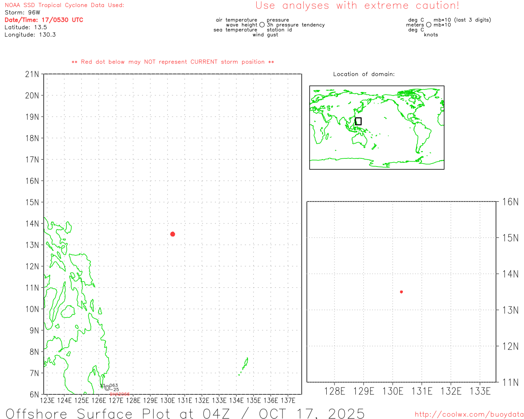Click the Storm: 96W label
Viewport: 524px width, 419px height.
pyautogui.click(x=23, y=13)
